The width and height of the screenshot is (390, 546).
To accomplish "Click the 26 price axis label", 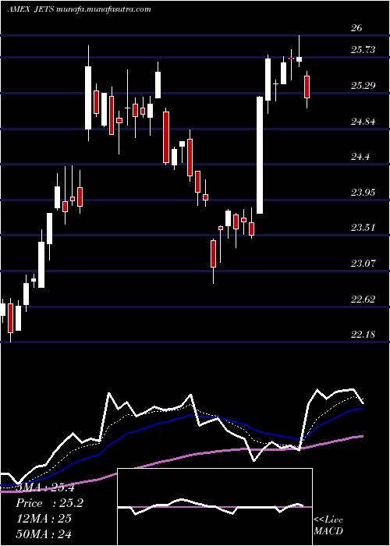I will tap(356, 28).
